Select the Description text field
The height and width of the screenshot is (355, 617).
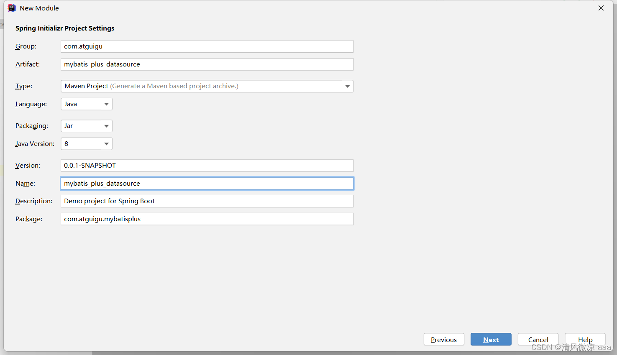(207, 201)
